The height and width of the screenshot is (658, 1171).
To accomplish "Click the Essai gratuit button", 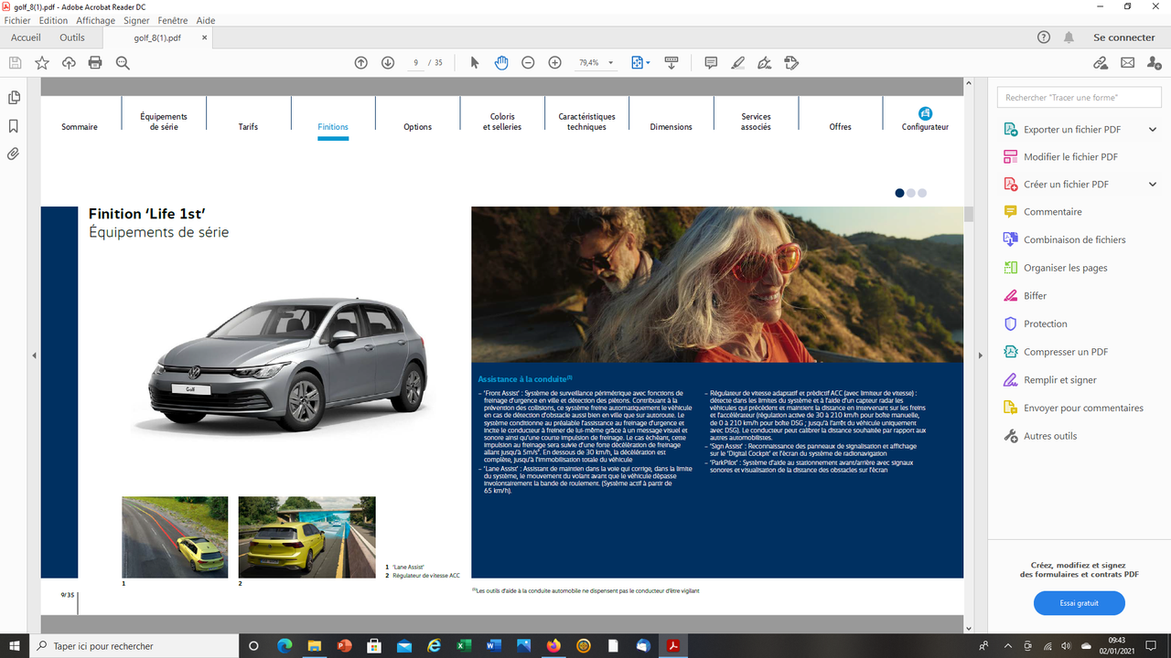I will [x=1080, y=603].
